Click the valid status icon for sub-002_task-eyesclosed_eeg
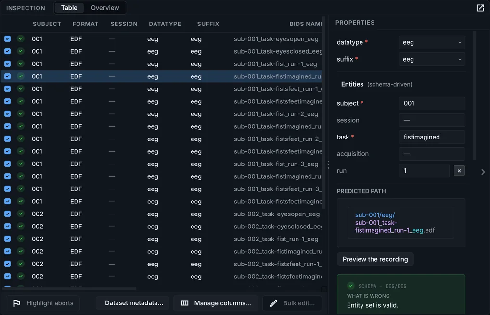 (21, 227)
